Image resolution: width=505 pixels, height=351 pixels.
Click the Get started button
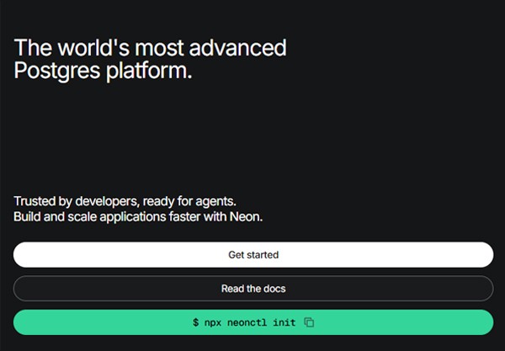[x=253, y=255]
